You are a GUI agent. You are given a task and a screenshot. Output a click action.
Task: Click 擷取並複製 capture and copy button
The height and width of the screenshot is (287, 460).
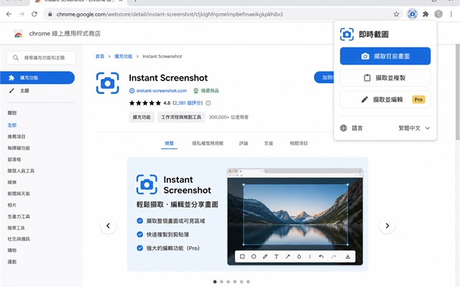(385, 78)
